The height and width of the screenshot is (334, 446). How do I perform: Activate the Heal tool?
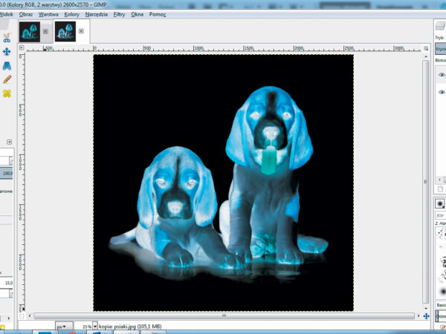7,94
